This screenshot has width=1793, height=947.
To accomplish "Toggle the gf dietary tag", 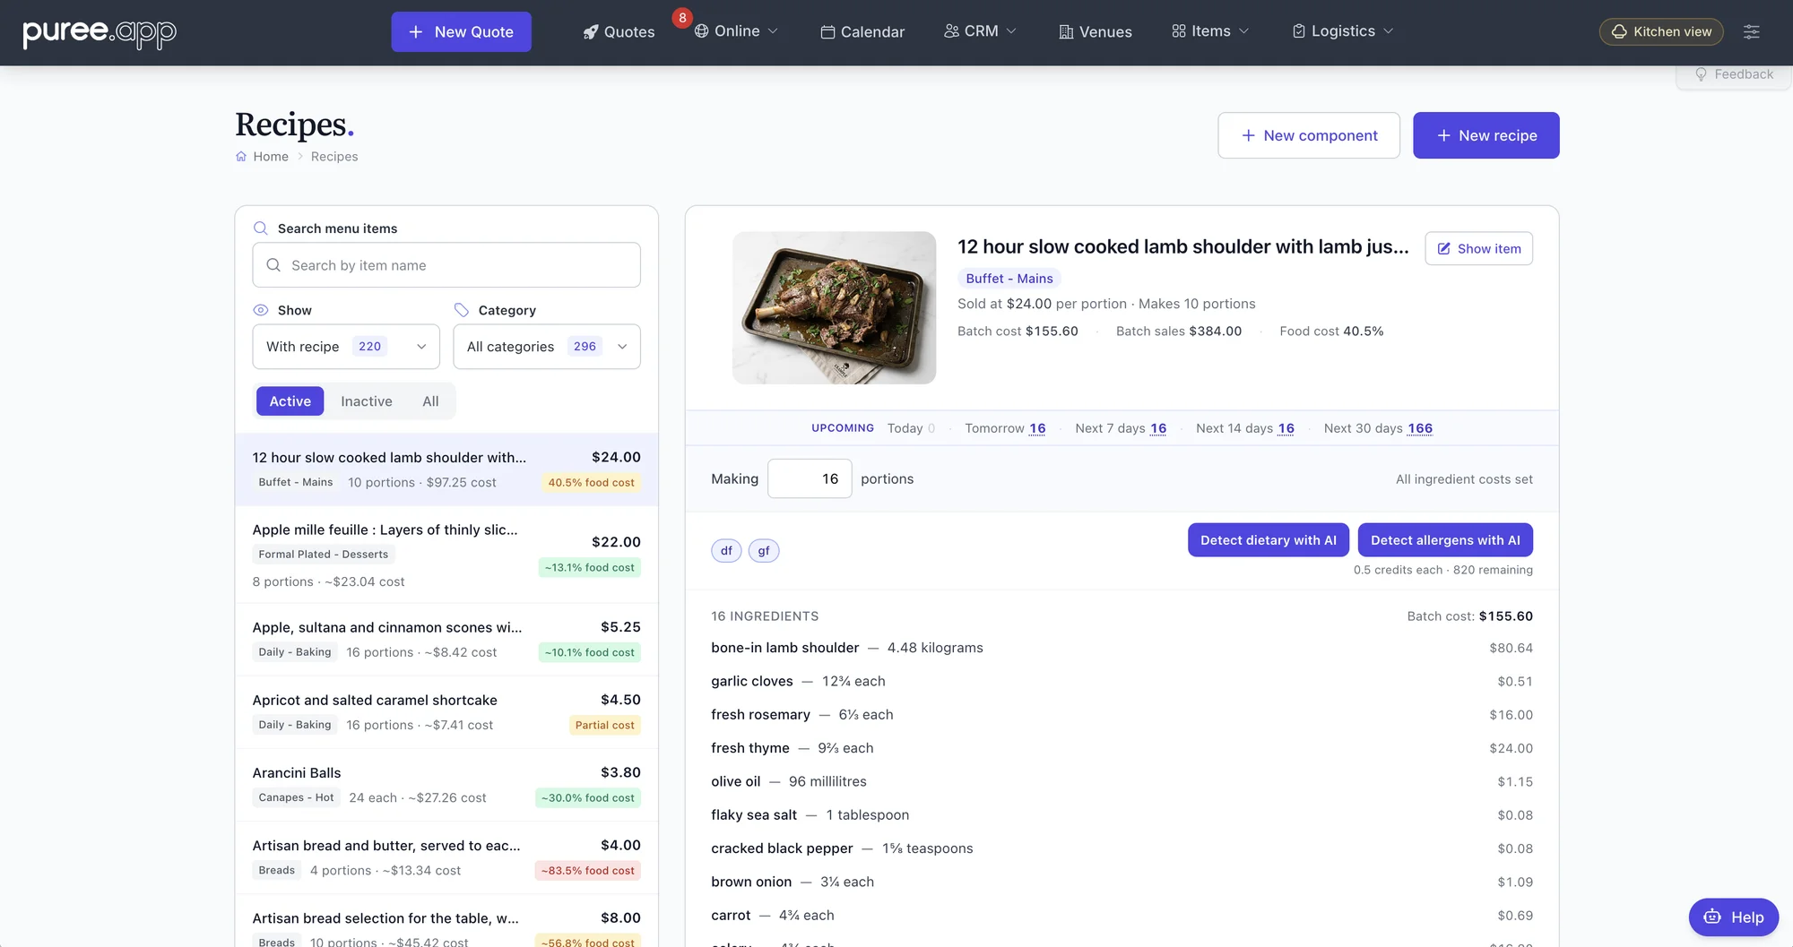I will point(764,551).
